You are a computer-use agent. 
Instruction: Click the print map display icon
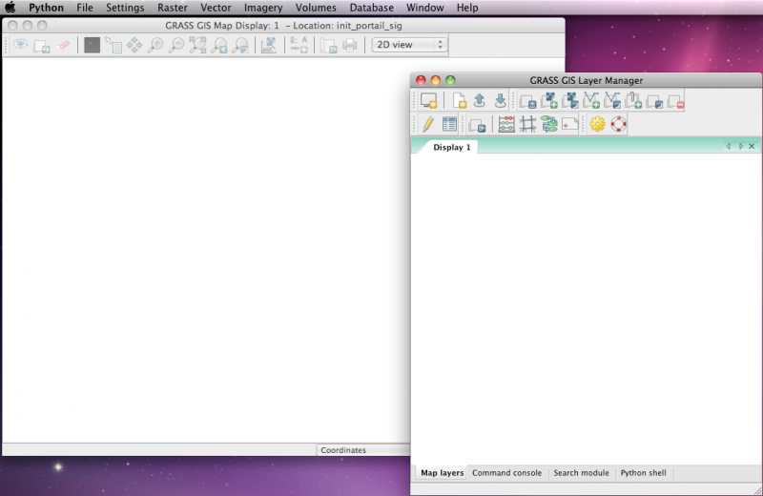(350, 45)
